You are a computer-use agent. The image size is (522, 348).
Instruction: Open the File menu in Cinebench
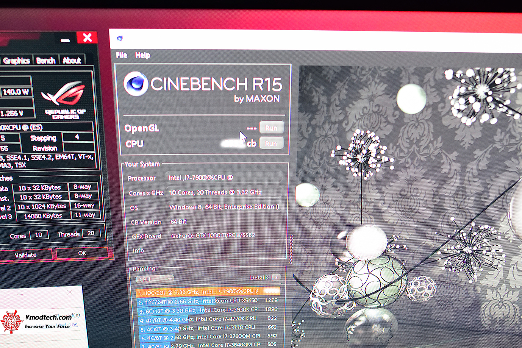point(122,55)
